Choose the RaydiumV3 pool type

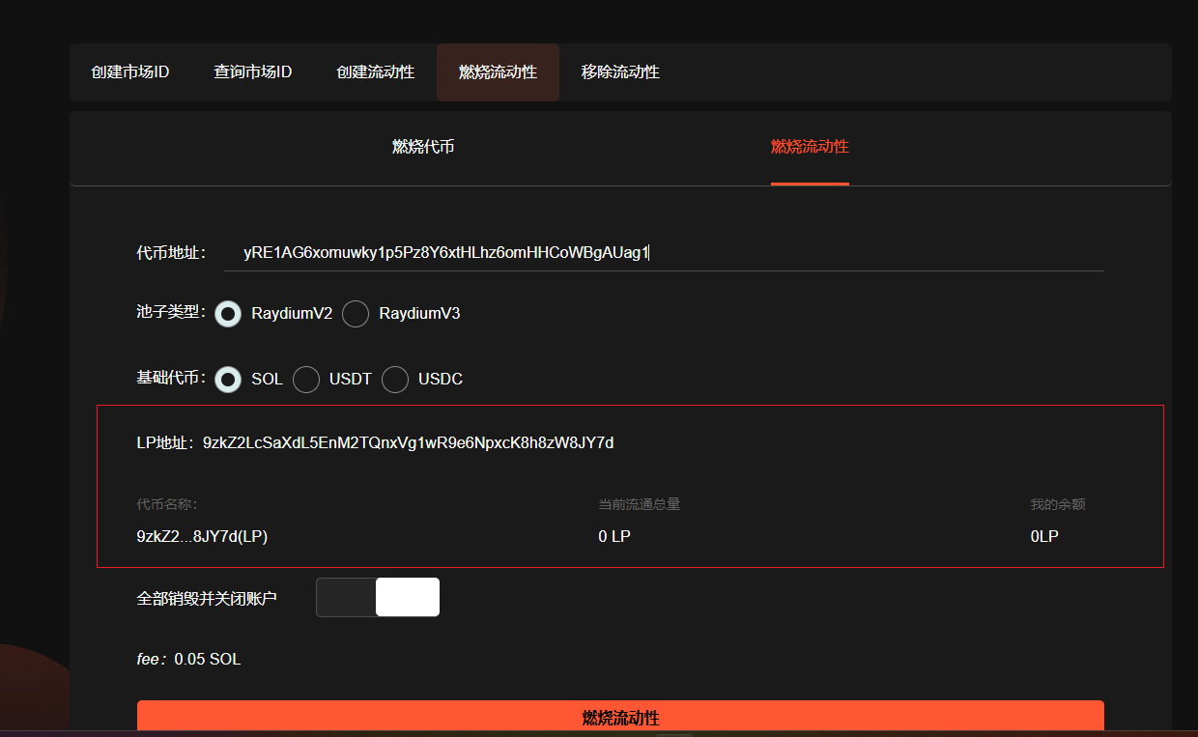click(357, 314)
